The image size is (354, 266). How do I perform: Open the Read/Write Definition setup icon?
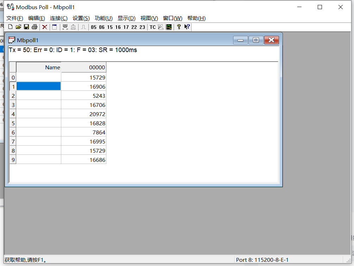tap(55, 27)
